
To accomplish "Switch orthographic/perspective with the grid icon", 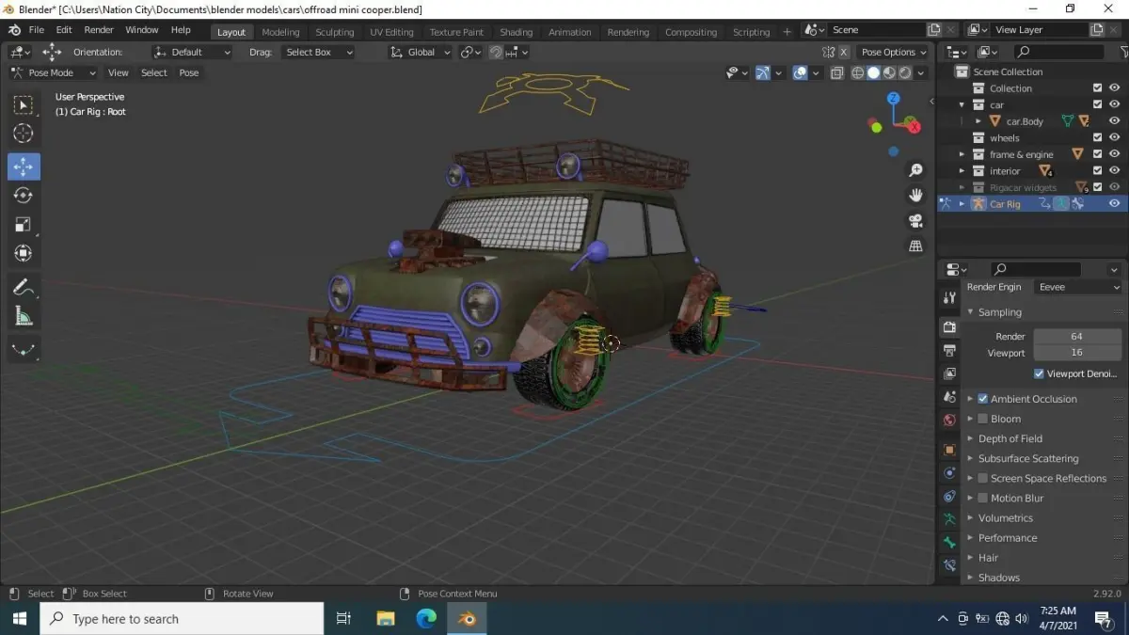I will pyautogui.click(x=915, y=246).
